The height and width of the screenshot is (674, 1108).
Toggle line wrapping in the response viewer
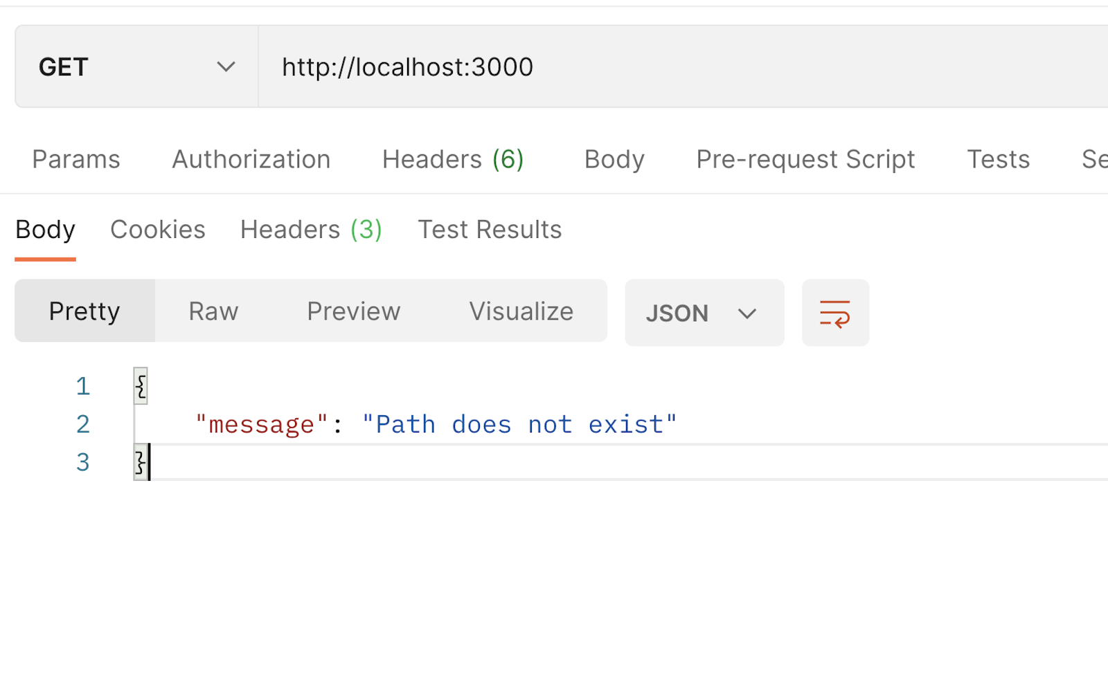tap(835, 313)
